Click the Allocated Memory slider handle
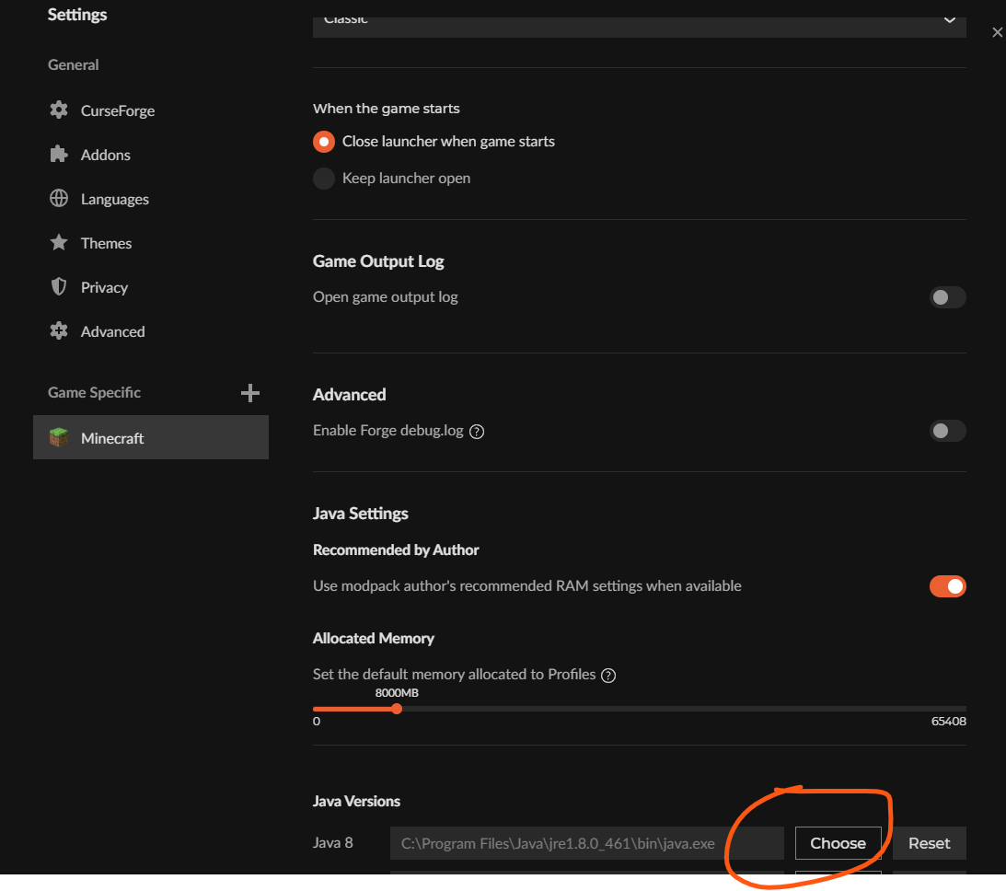 [x=397, y=709]
